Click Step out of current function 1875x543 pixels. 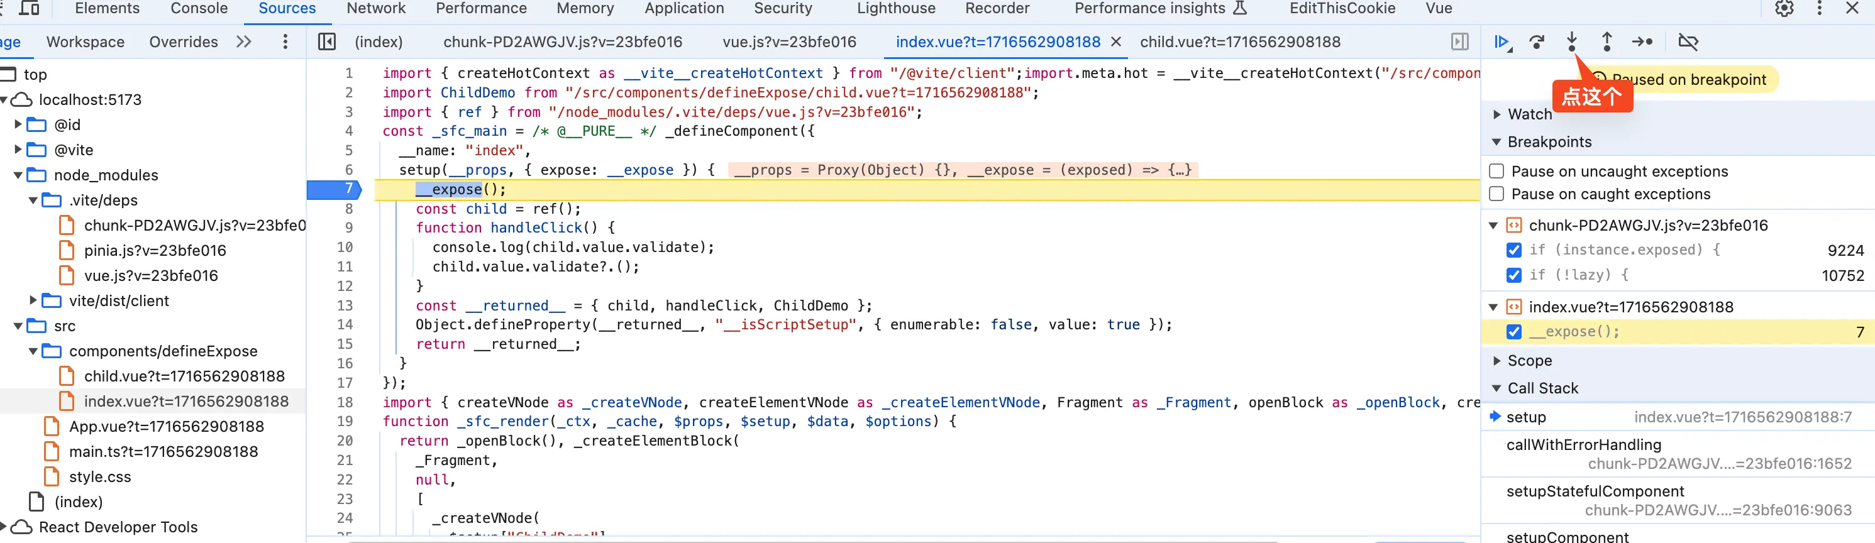(x=1607, y=42)
